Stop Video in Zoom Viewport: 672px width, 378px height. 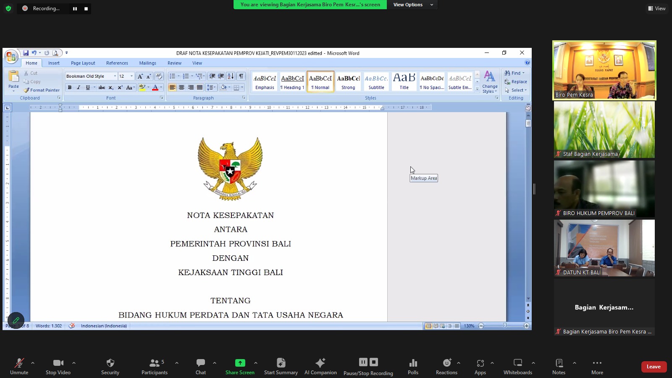pyautogui.click(x=58, y=366)
